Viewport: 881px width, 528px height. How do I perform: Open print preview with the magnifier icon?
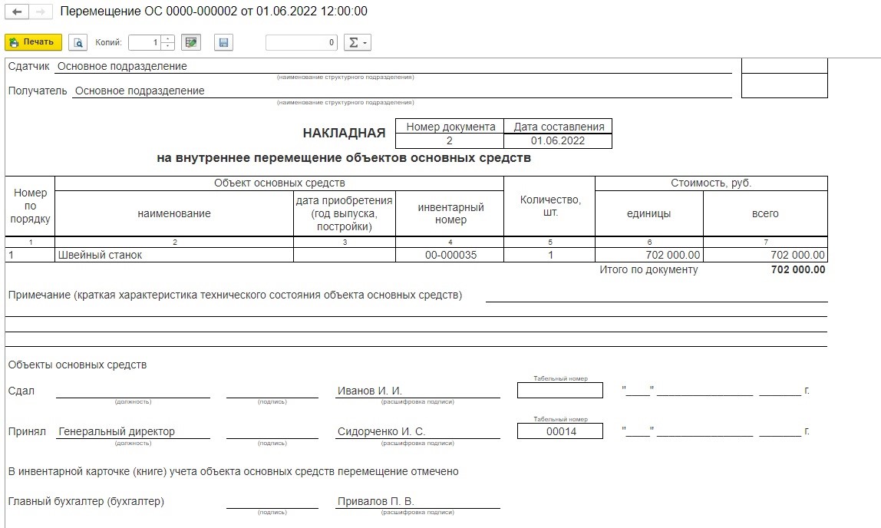tap(78, 42)
